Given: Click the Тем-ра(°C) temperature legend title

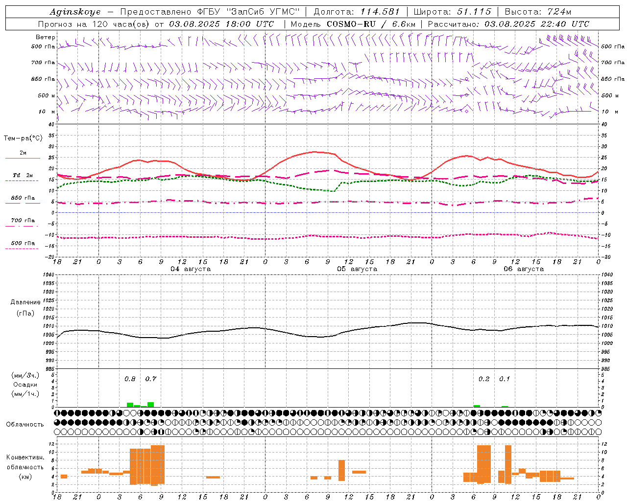Looking at the screenshot, I should pos(23,138).
